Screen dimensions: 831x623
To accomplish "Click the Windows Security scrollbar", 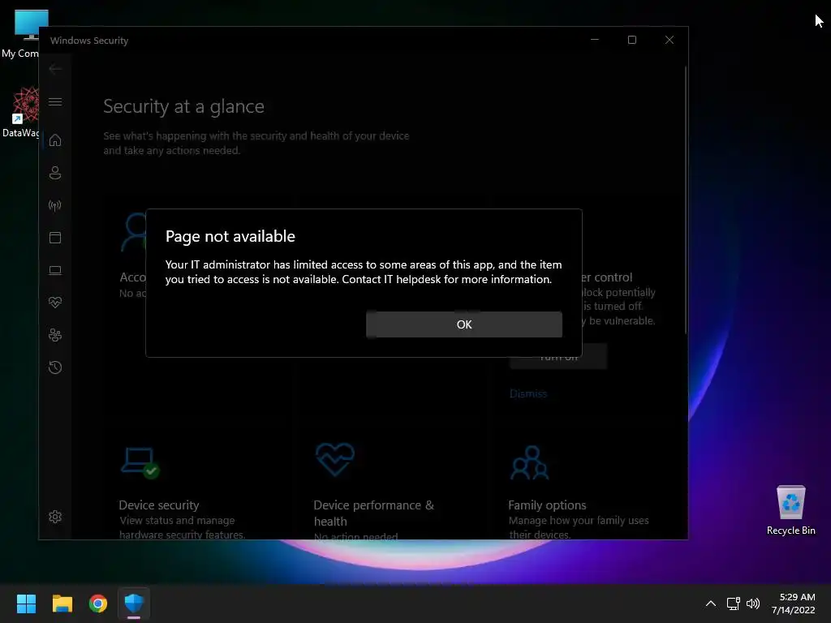I will 686,200.
